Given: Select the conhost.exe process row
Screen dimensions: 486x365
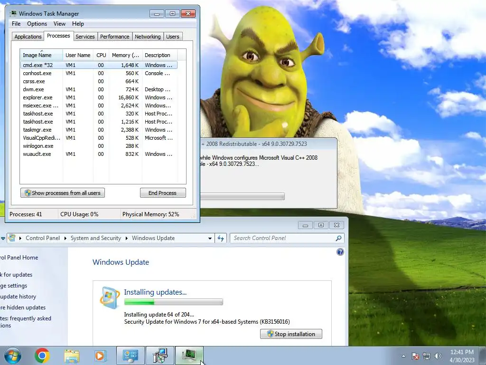Looking at the screenshot, I should pyautogui.click(x=99, y=73).
